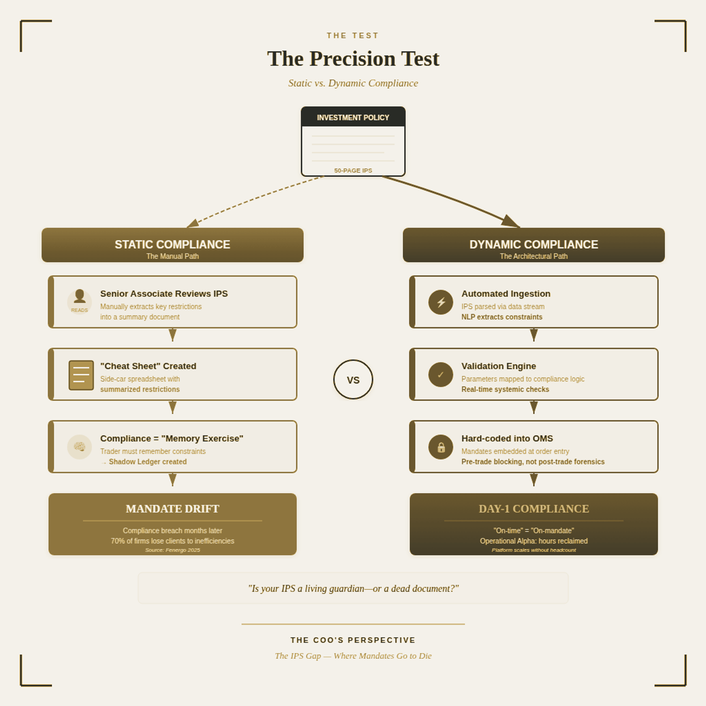Image resolution: width=706 pixels, height=706 pixels.
Task: Click the checkmark Validation Engine icon
Action: tap(441, 375)
